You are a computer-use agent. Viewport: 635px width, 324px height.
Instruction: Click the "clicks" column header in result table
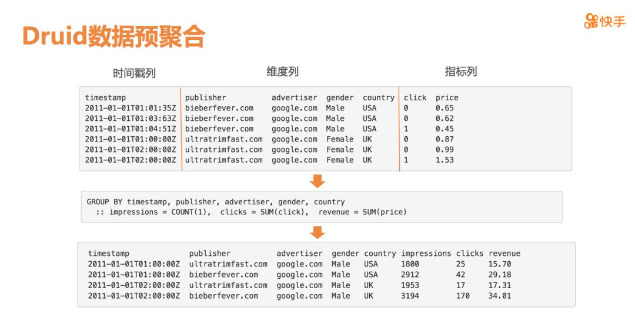470,254
